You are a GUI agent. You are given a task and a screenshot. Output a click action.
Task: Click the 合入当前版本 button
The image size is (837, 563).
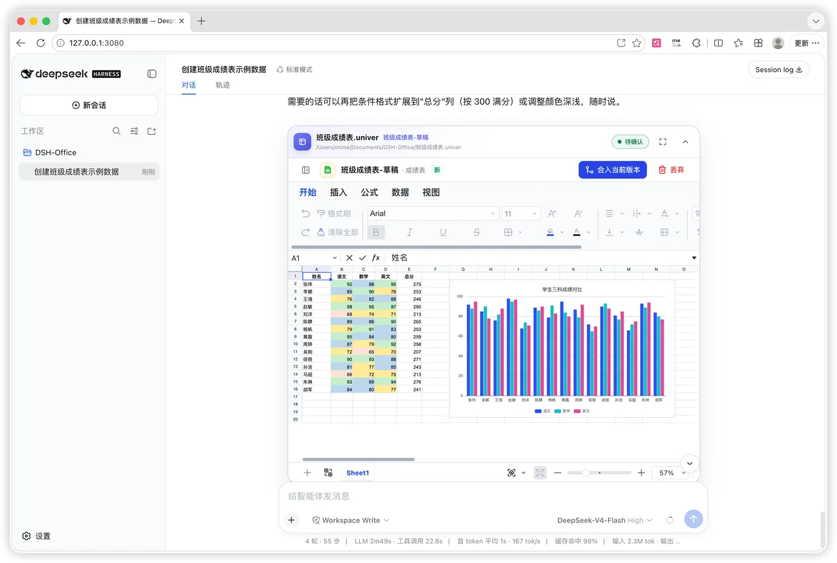pyautogui.click(x=613, y=169)
